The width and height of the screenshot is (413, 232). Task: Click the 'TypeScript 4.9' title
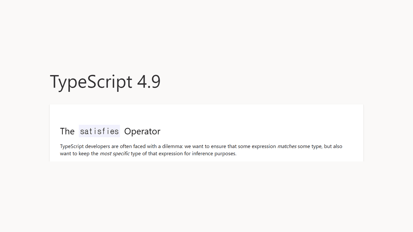tap(105, 82)
